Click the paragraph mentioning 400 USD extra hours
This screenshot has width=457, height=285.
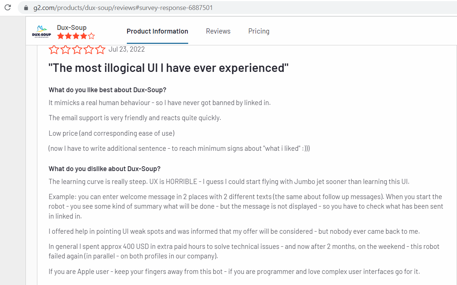point(244,251)
